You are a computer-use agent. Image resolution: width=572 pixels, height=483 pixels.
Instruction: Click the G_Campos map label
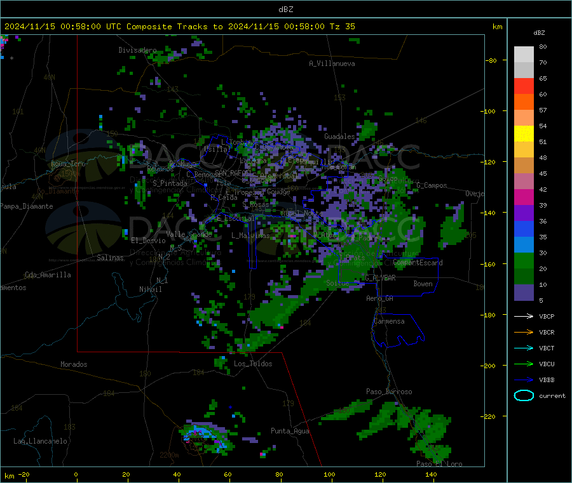pyautogui.click(x=432, y=185)
